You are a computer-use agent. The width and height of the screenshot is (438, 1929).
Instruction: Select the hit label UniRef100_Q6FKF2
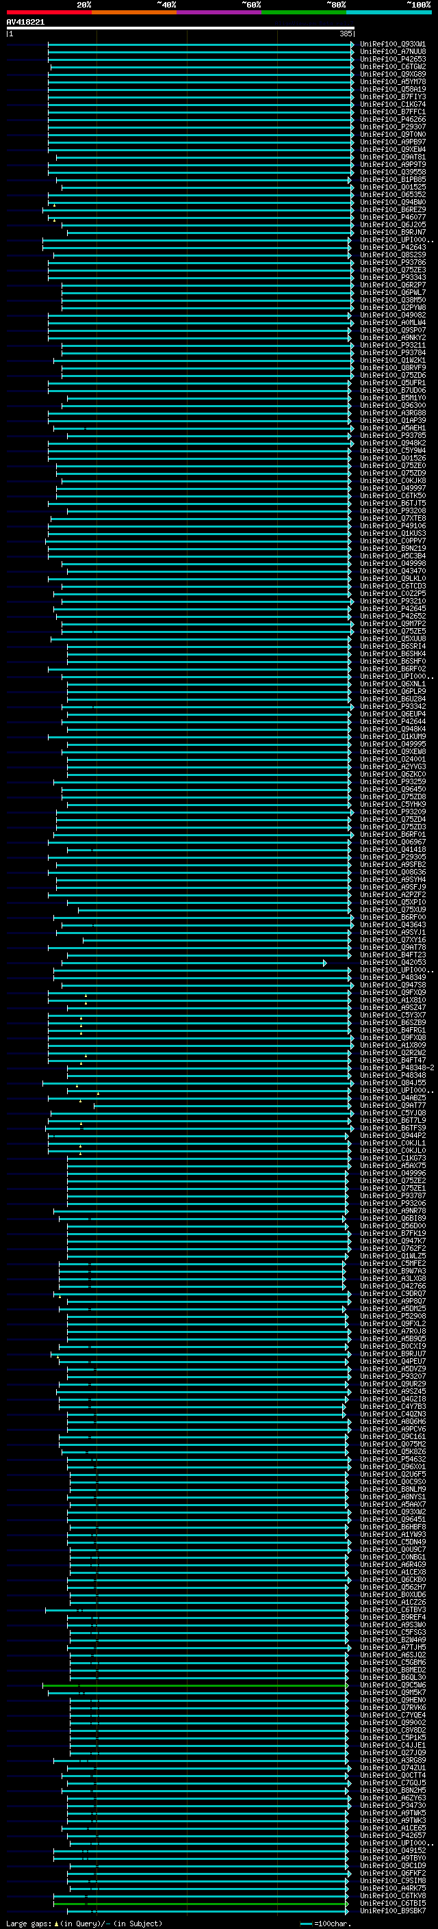coord(393,1873)
